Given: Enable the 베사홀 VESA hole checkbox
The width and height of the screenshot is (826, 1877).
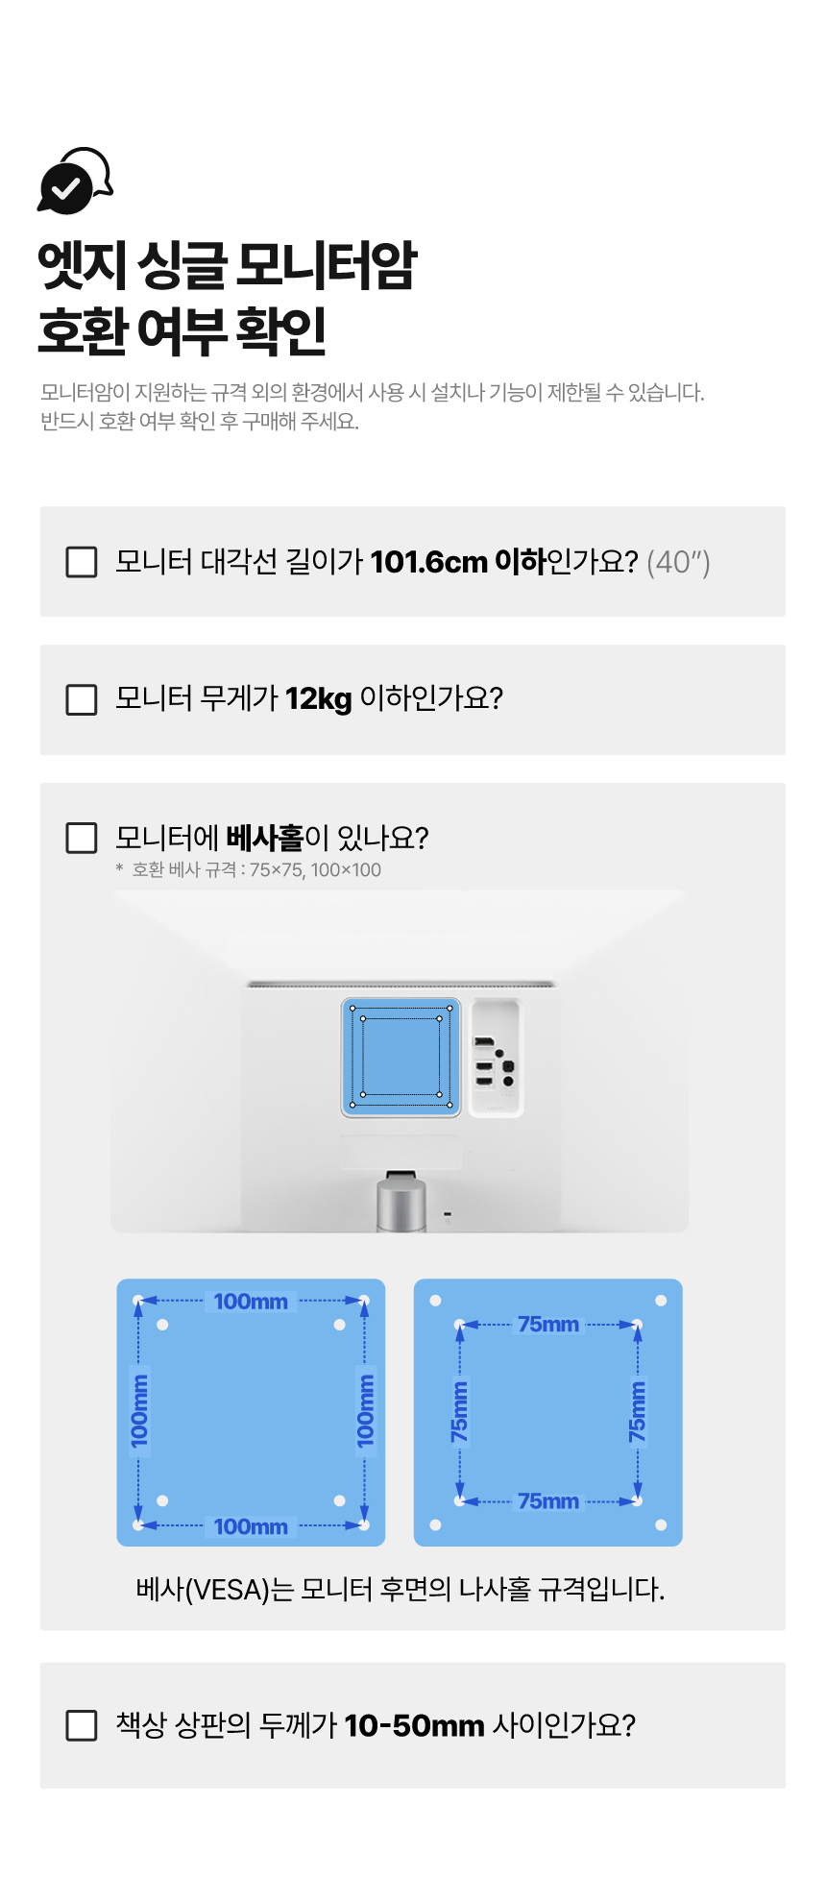Looking at the screenshot, I should [82, 838].
